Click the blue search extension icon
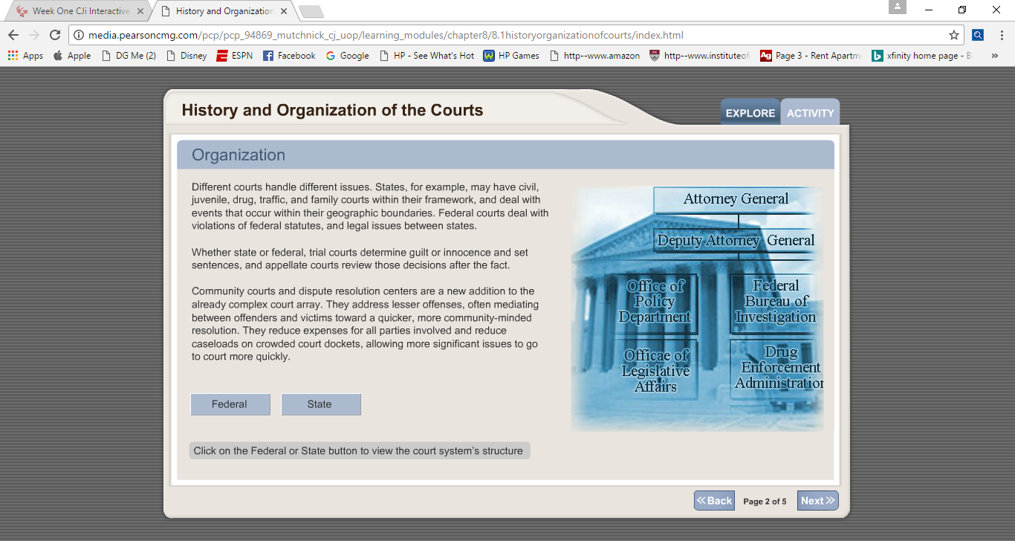1015x541 pixels. point(978,35)
